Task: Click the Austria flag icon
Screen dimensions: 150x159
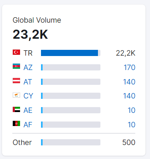Action: click(16, 81)
